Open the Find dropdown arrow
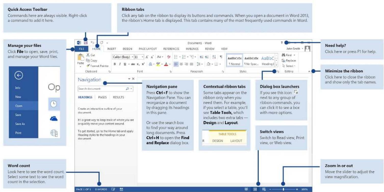The height and width of the screenshot is (192, 384). 294,55
